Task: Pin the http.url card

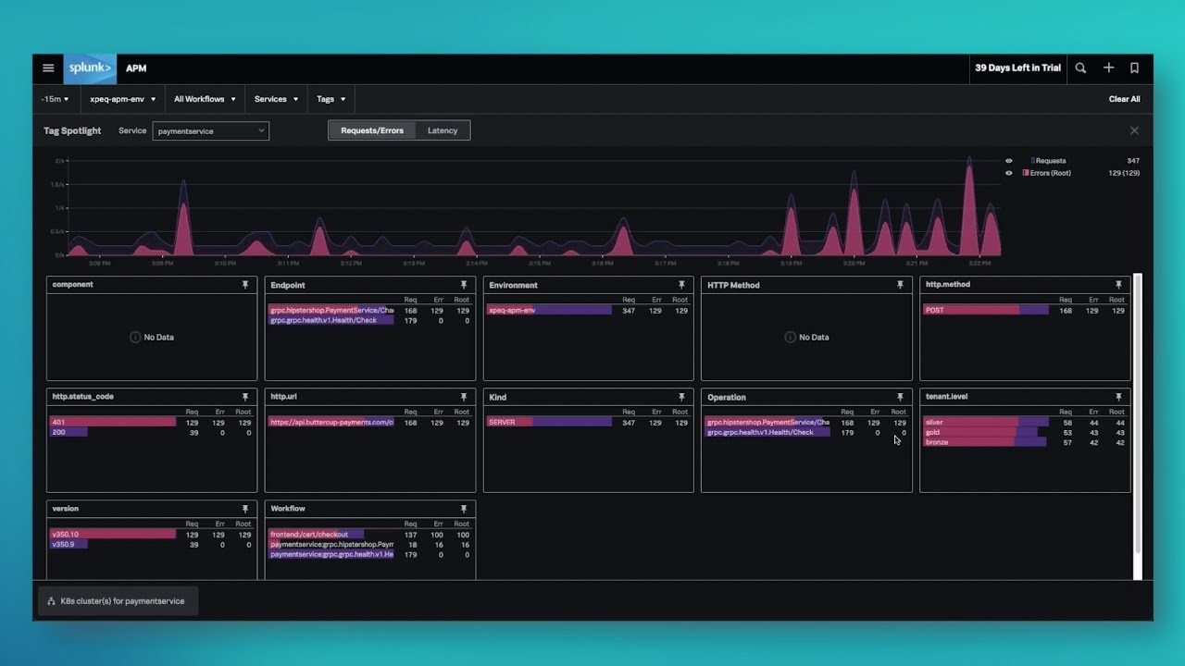Action: point(464,397)
